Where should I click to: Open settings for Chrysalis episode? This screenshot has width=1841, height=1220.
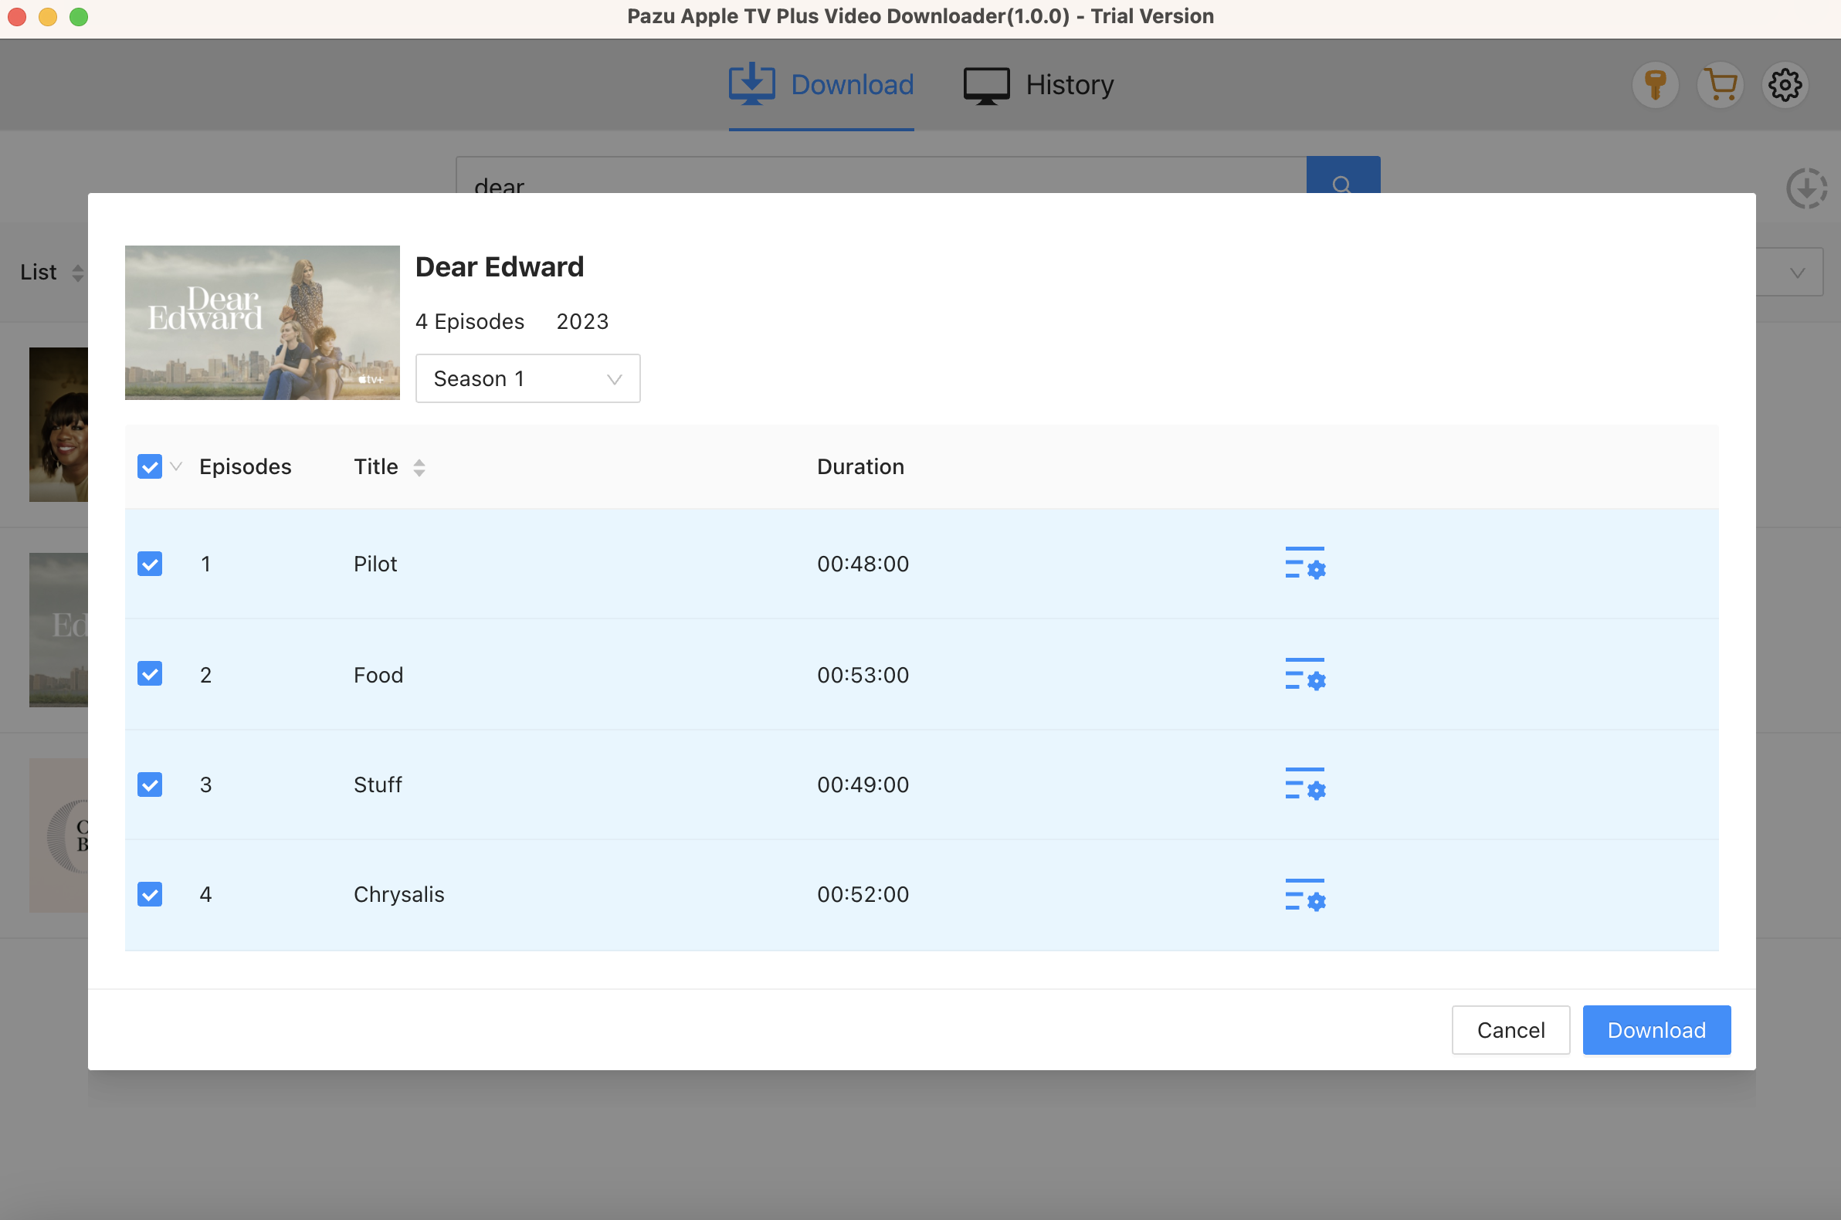[1305, 894]
